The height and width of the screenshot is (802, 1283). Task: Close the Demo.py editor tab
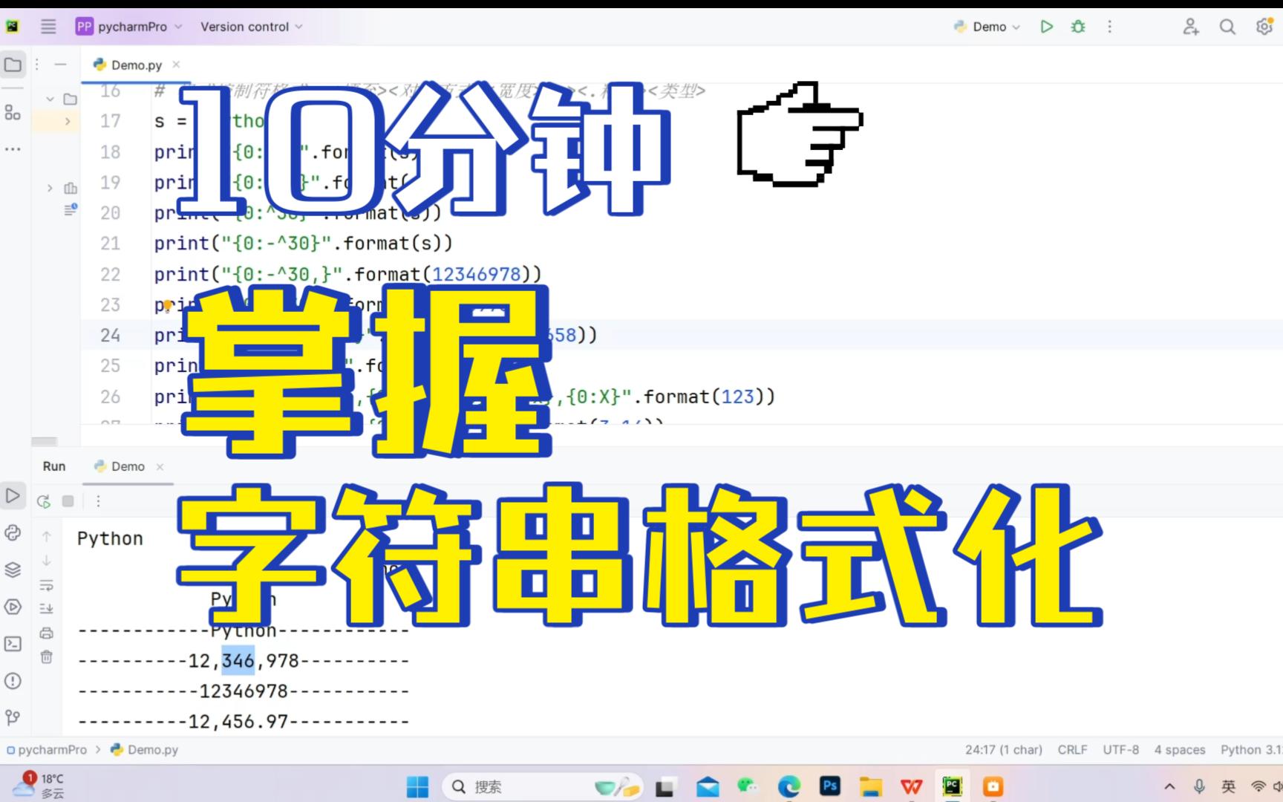click(x=176, y=65)
